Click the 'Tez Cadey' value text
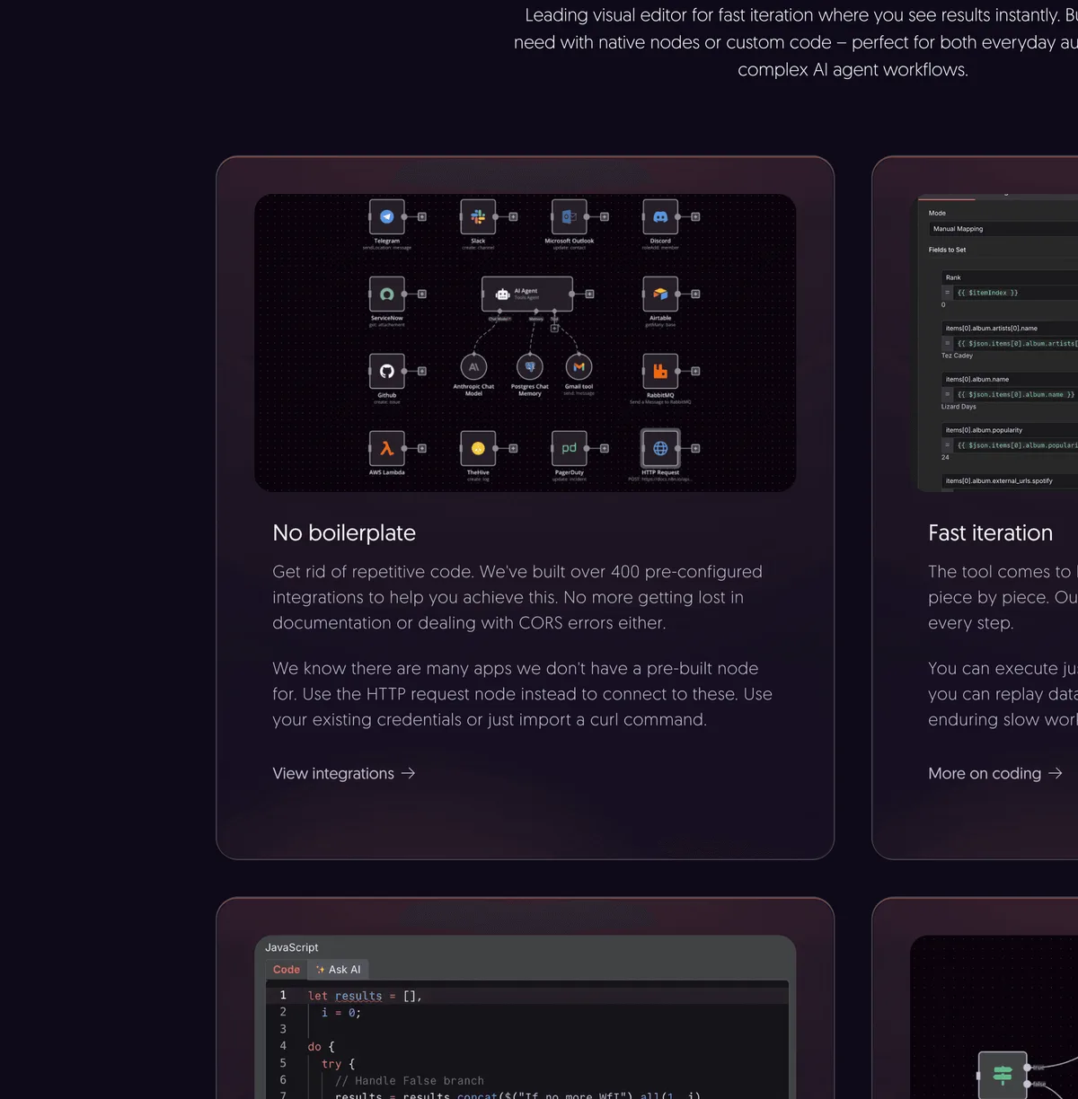The image size is (1078, 1099). (957, 356)
